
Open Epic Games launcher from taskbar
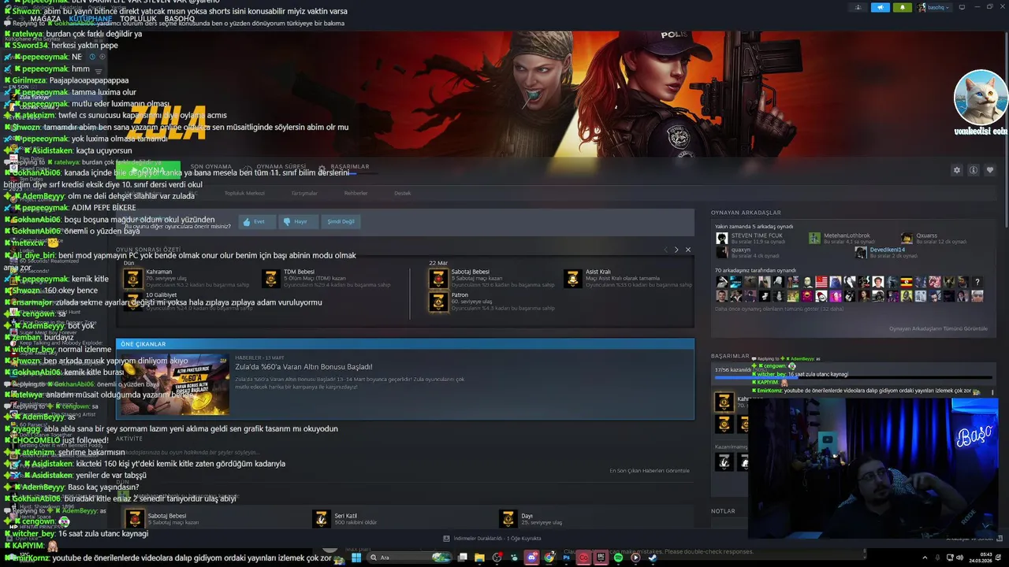(601, 558)
